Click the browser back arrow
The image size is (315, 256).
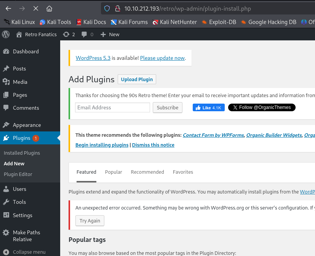[8, 8]
